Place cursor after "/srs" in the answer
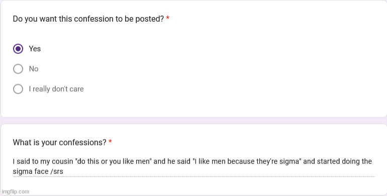 coord(63,171)
